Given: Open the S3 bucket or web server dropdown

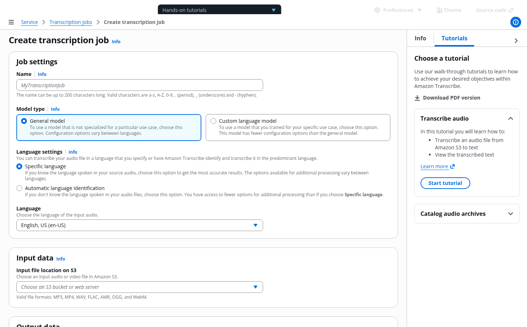Looking at the screenshot, I should pyautogui.click(x=140, y=287).
